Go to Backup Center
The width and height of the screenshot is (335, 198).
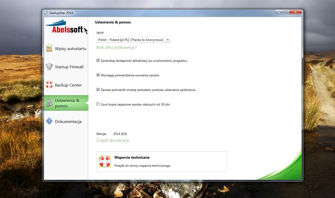coord(66,85)
